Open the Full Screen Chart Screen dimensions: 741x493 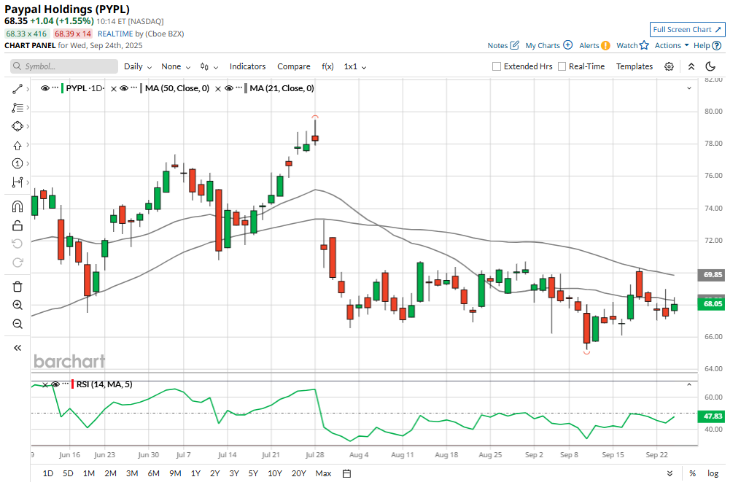pos(688,29)
